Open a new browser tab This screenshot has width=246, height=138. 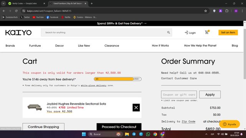click(91, 3)
